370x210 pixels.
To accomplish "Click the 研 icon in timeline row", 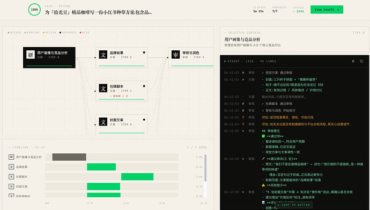I will pyautogui.click(x=11, y=157).
